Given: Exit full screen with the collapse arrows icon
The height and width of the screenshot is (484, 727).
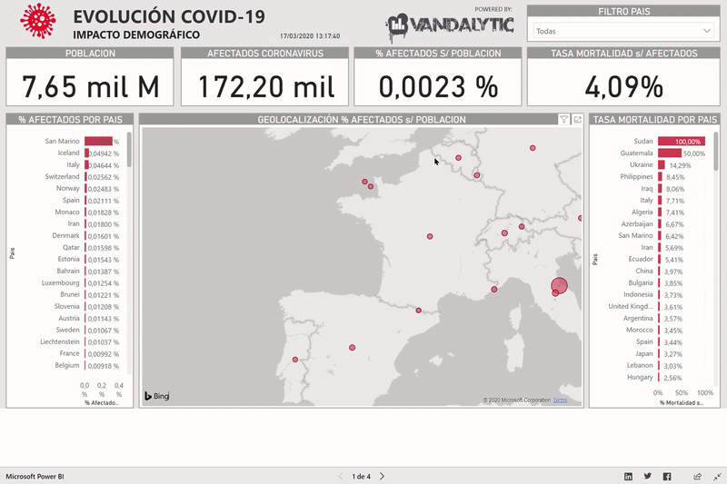Looking at the screenshot, I should (715, 476).
